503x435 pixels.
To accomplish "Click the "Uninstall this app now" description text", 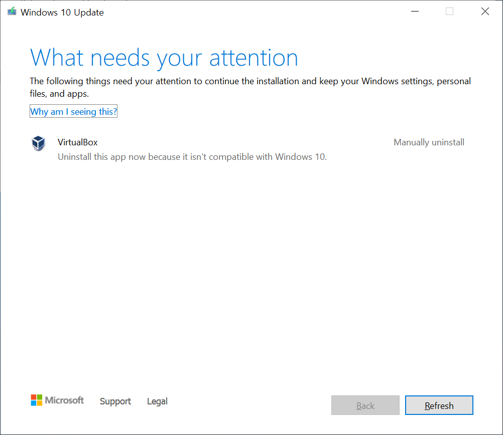I will [192, 157].
